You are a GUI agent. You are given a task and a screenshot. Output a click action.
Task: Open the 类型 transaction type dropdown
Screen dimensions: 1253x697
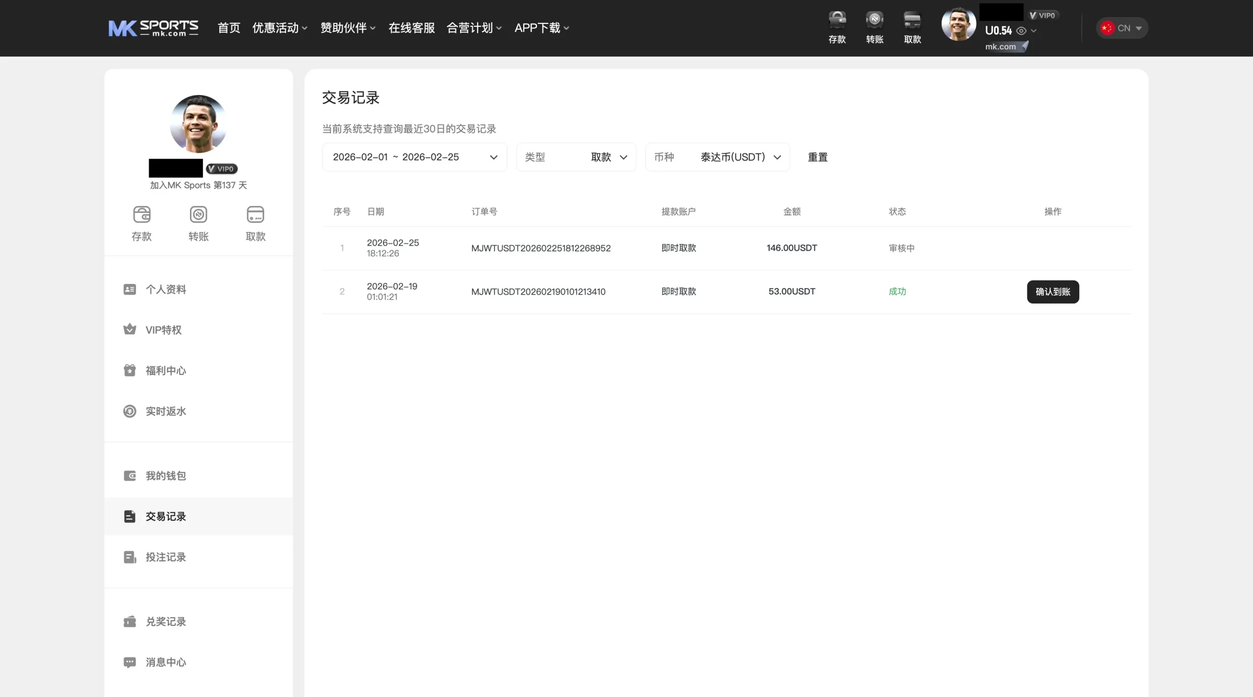pyautogui.click(x=576, y=157)
